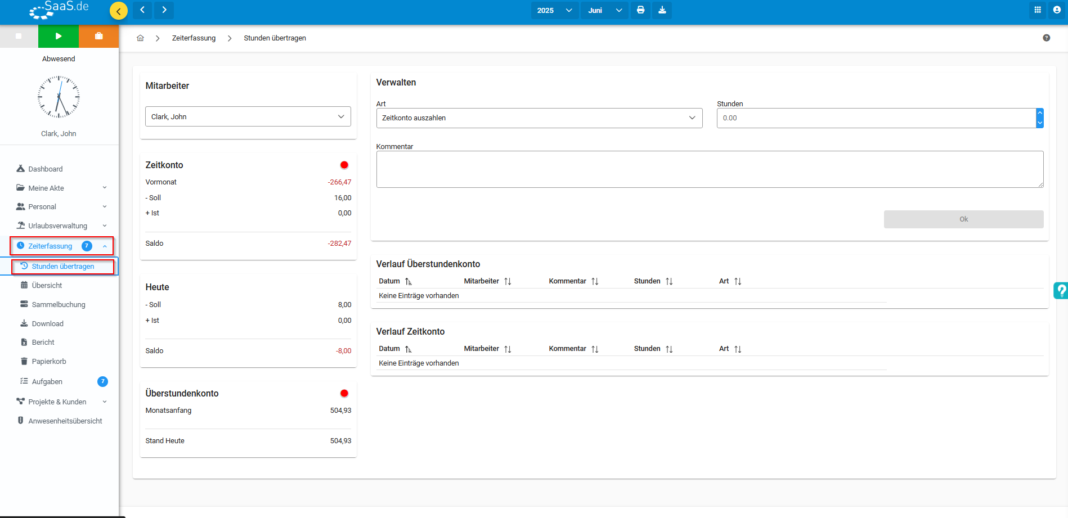Viewport: 1068px width, 518px height.
Task: Click the green play clock-in button
Action: pyautogui.click(x=59, y=36)
